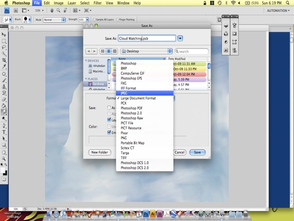Toggle the As a Copy checkbox
294x221 pixels.
pyautogui.click(x=109, y=108)
